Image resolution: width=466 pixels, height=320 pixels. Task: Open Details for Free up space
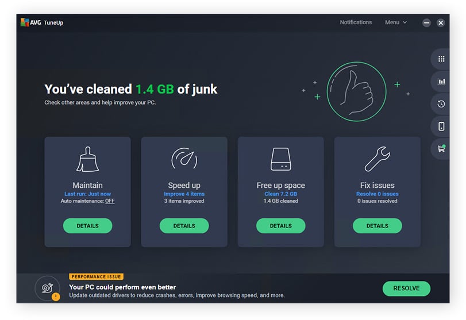[x=280, y=226]
